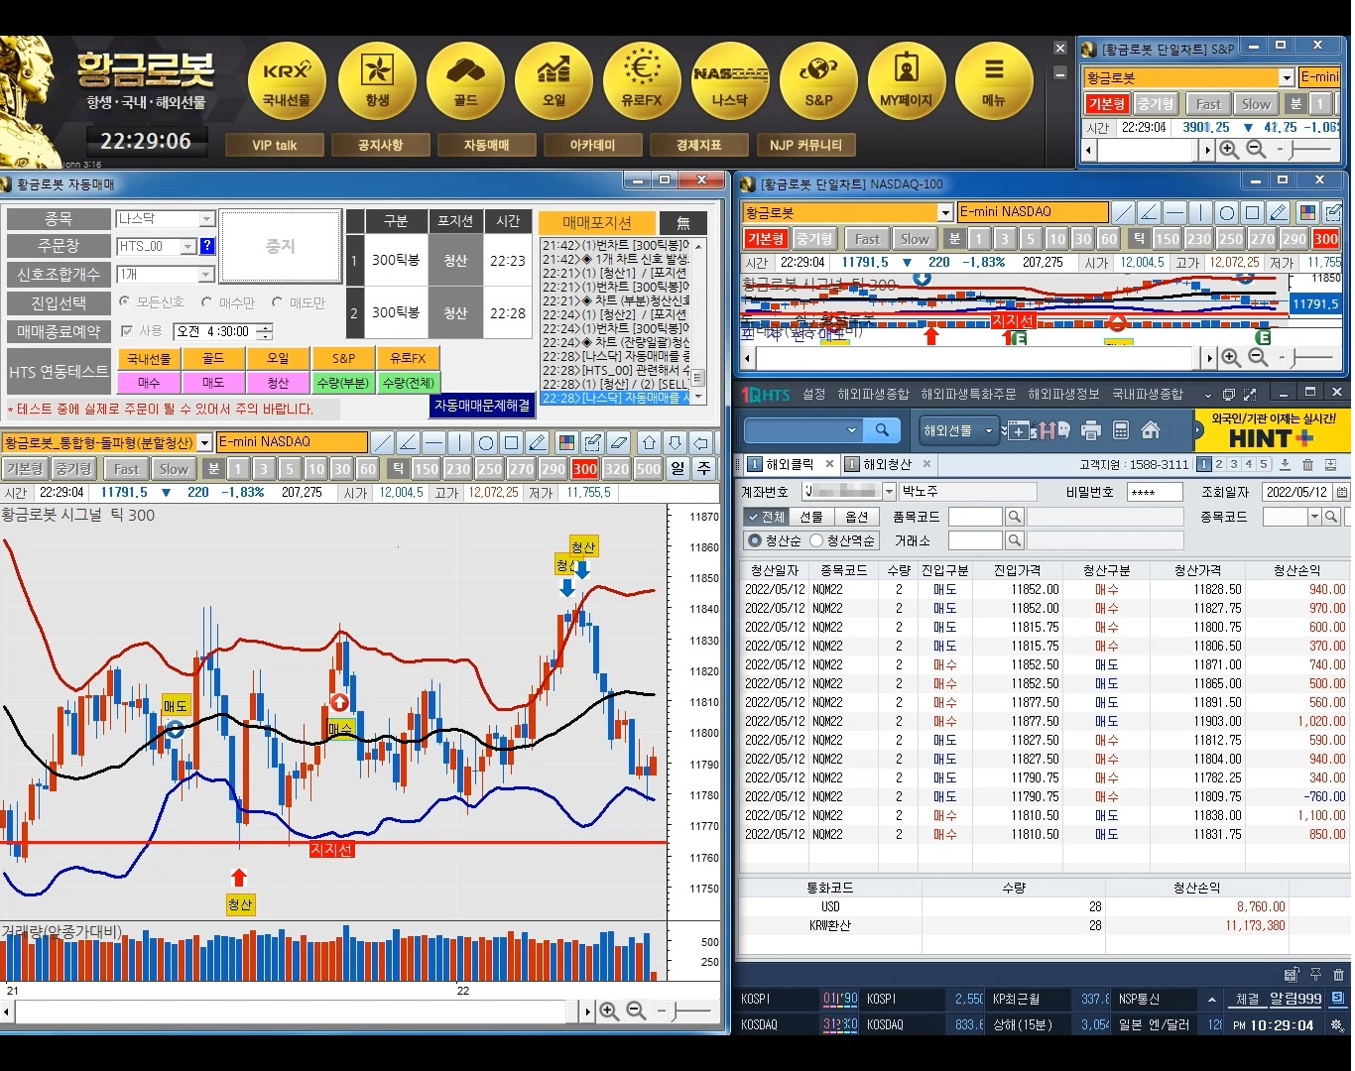Select the angle line tool in main chart
Image resolution: width=1355 pixels, height=1071 pixels.
pos(408,442)
